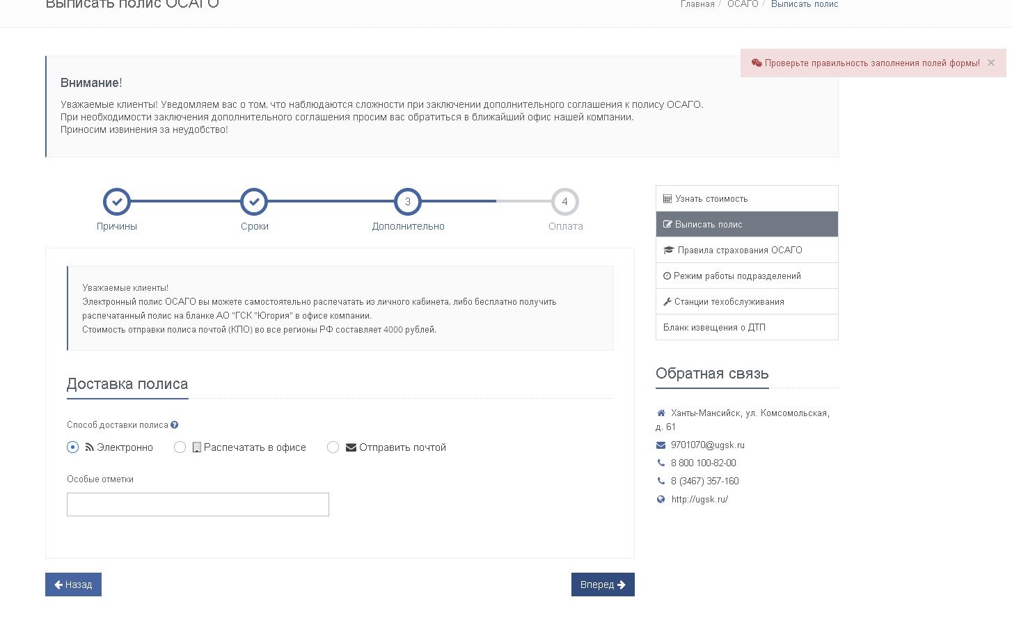Dismiss the form validation error notification
The width and height of the screenshot is (1012, 636).
click(991, 63)
